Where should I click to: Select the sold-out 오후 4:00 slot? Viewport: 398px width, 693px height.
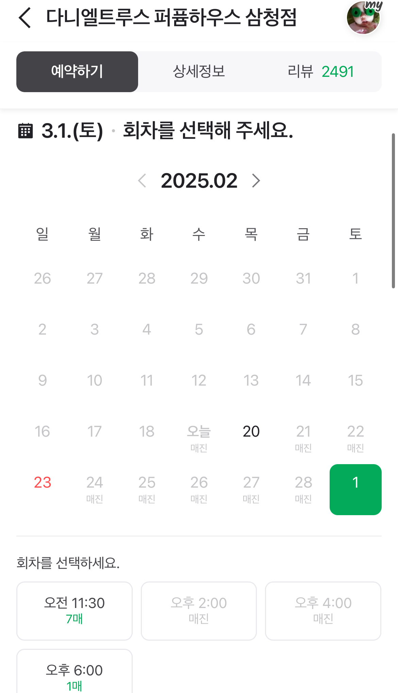pyautogui.click(x=323, y=611)
